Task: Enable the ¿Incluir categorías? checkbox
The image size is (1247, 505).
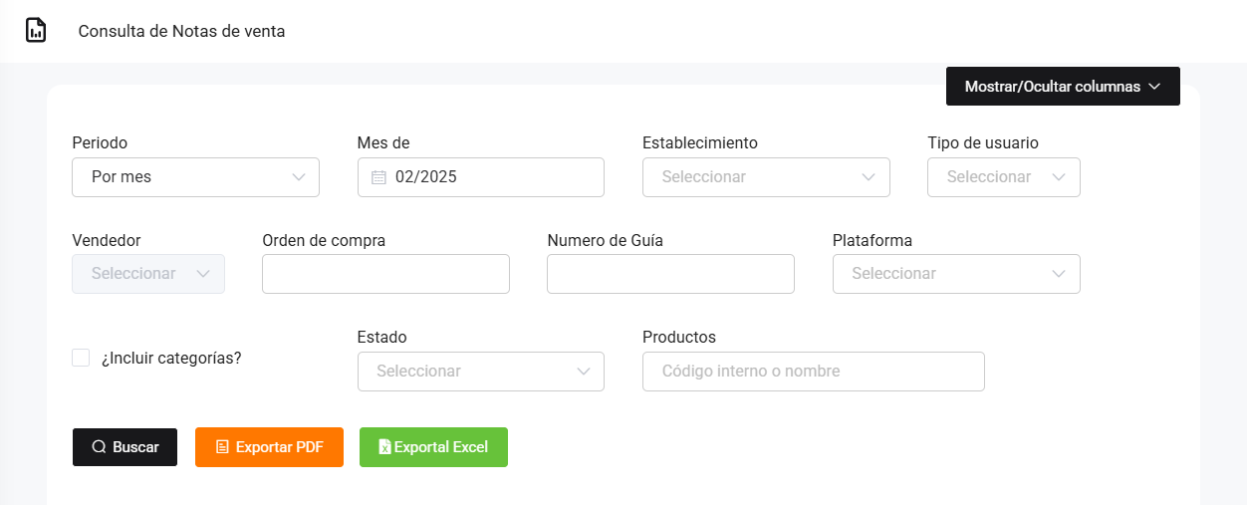Action: tap(81, 358)
